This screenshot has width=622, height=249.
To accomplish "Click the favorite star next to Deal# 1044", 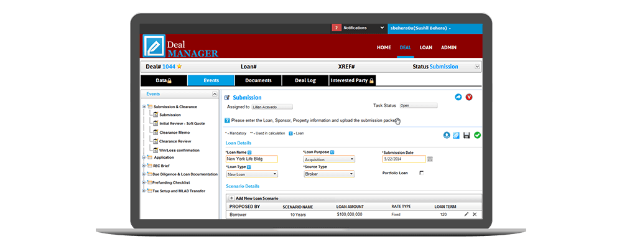I will click(179, 67).
